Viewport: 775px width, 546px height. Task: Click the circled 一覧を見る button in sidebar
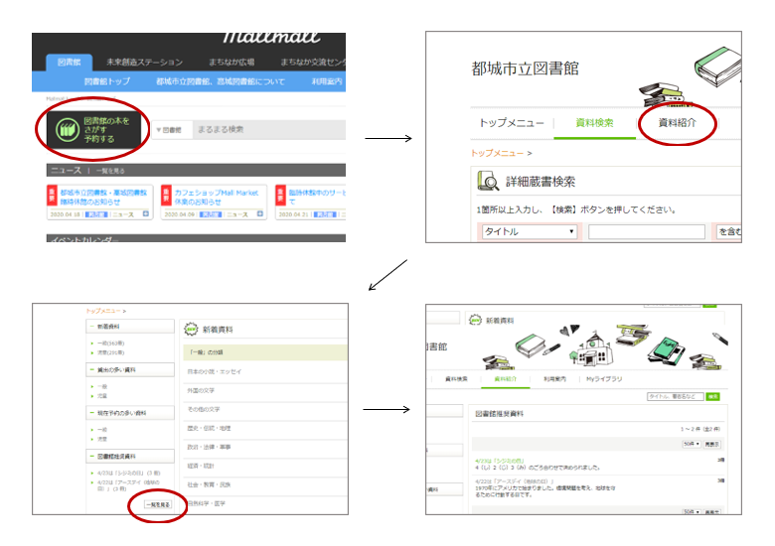point(158,504)
